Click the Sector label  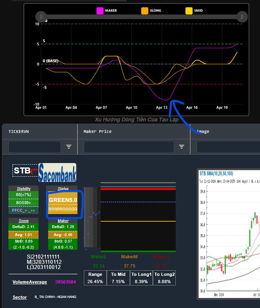pyautogui.click(x=20, y=297)
